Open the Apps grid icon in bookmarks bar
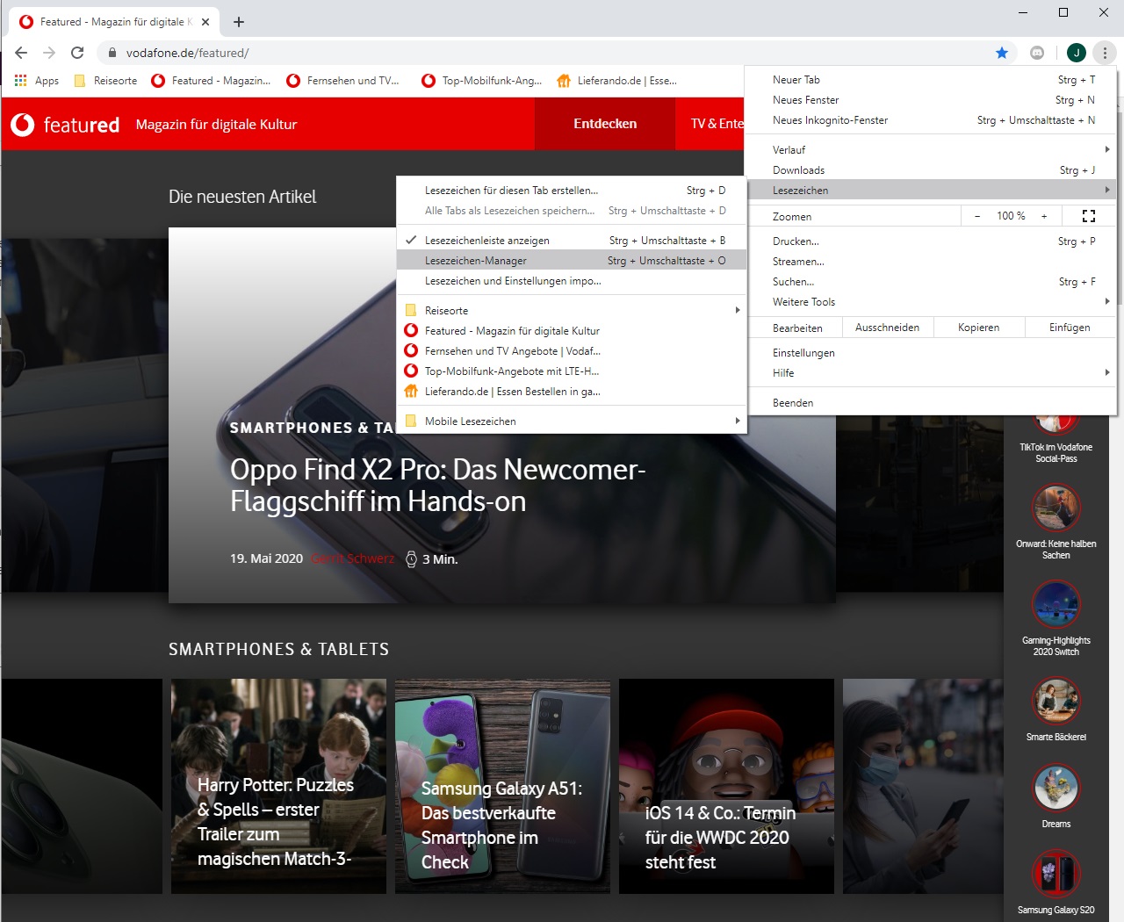Screen dimensions: 1124x922 (x=37, y=81)
